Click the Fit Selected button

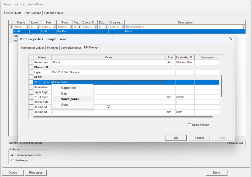(x=235, y=143)
